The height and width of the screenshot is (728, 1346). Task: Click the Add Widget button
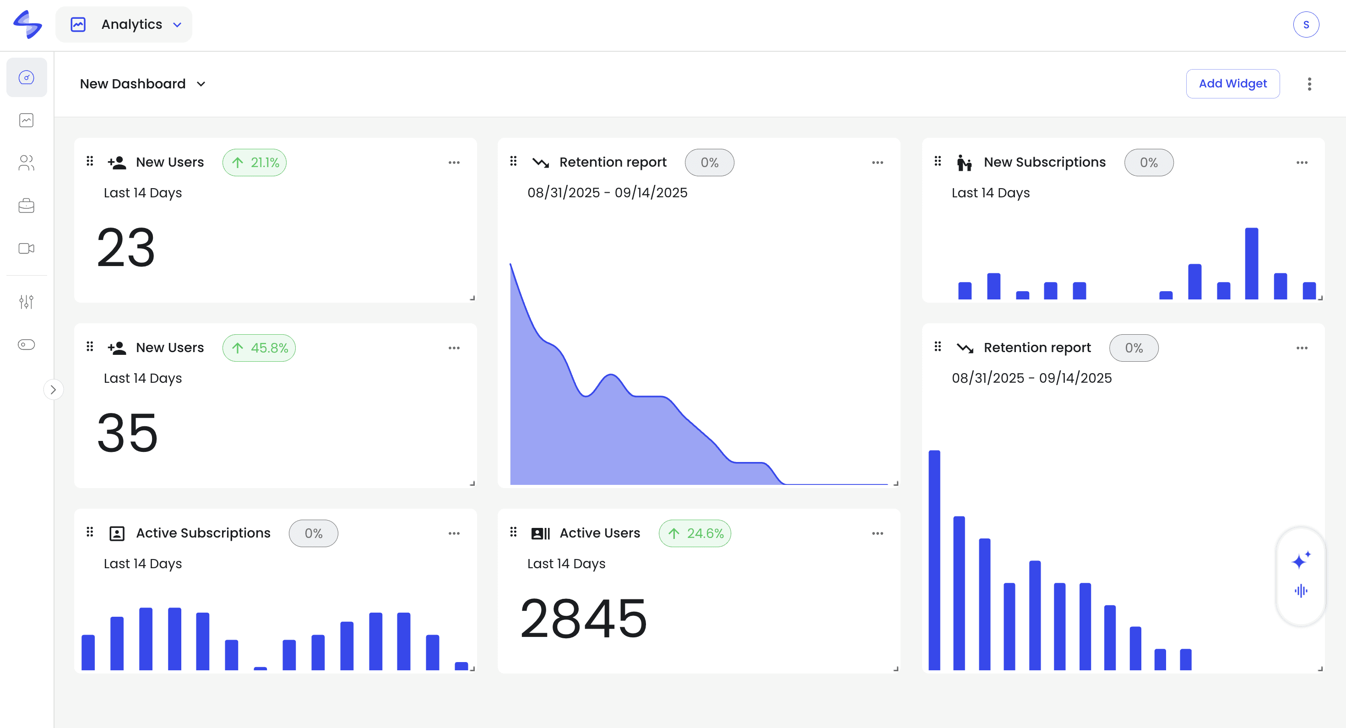coord(1232,84)
